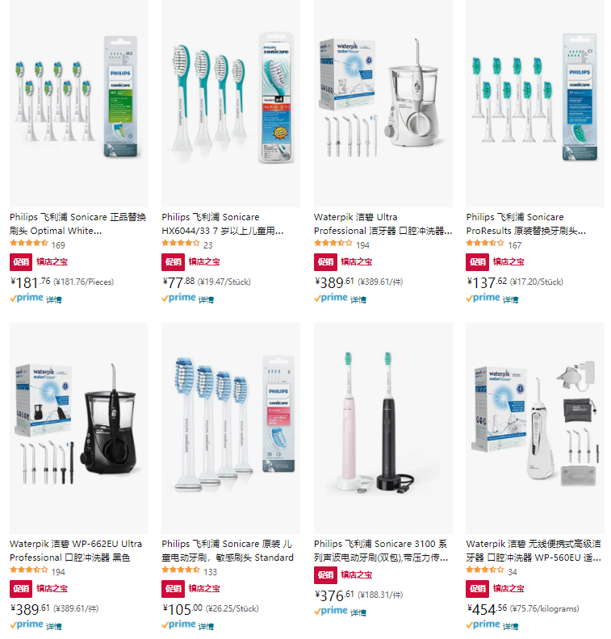Image resolution: width=611 pixels, height=639 pixels.
Task: Select the black Waterpik WP-662EU product image
Action: pyautogui.click(x=78, y=428)
